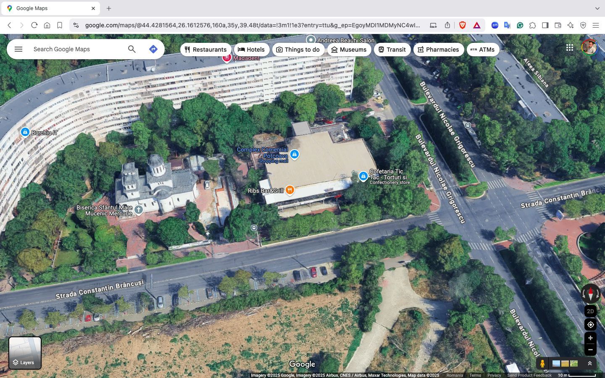The width and height of the screenshot is (605, 378).
Task: Activate Pegman for Street View
Action: (x=542, y=363)
